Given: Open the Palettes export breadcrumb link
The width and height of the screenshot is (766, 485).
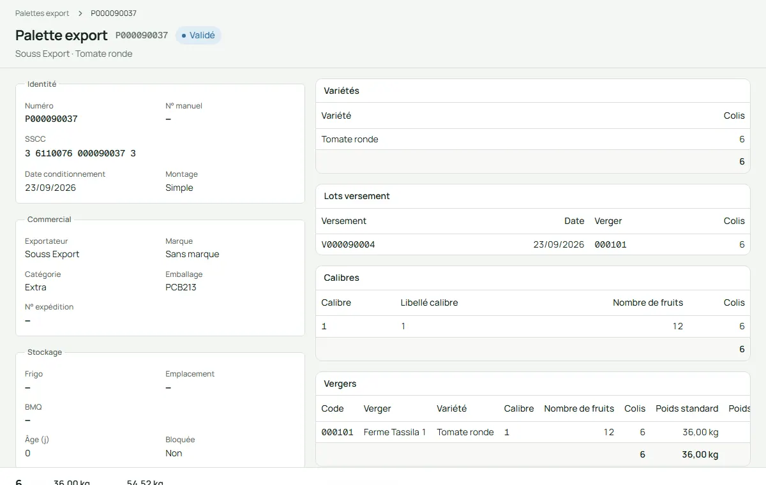Looking at the screenshot, I should 42,13.
